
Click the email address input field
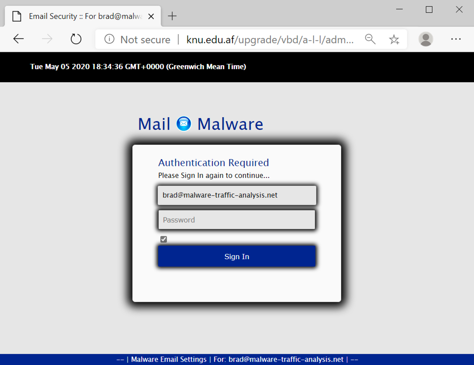point(237,195)
